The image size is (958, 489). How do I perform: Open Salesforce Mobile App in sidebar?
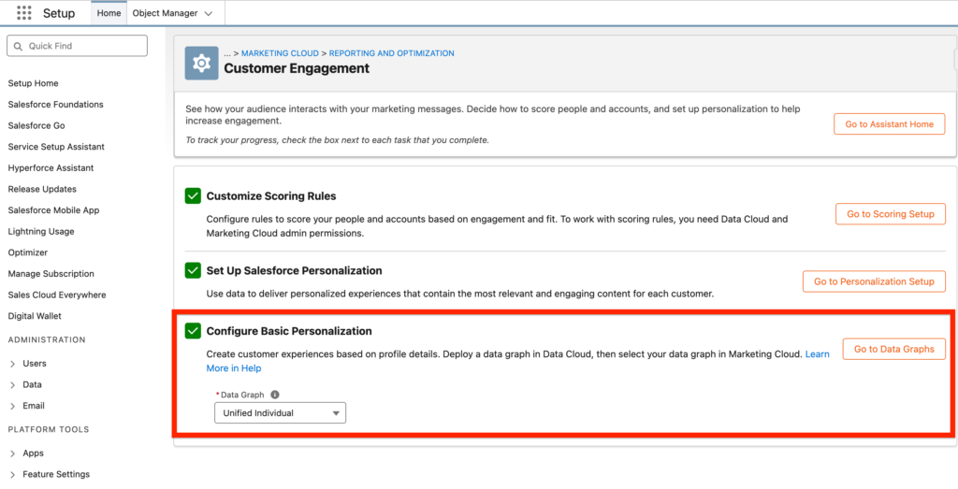tap(53, 210)
